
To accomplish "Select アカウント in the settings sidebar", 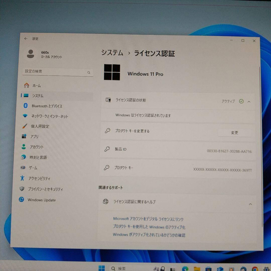I will (x=37, y=147).
